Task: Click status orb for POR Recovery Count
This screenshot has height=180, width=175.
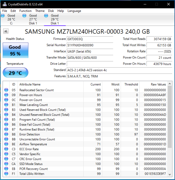Action: point(6,169)
